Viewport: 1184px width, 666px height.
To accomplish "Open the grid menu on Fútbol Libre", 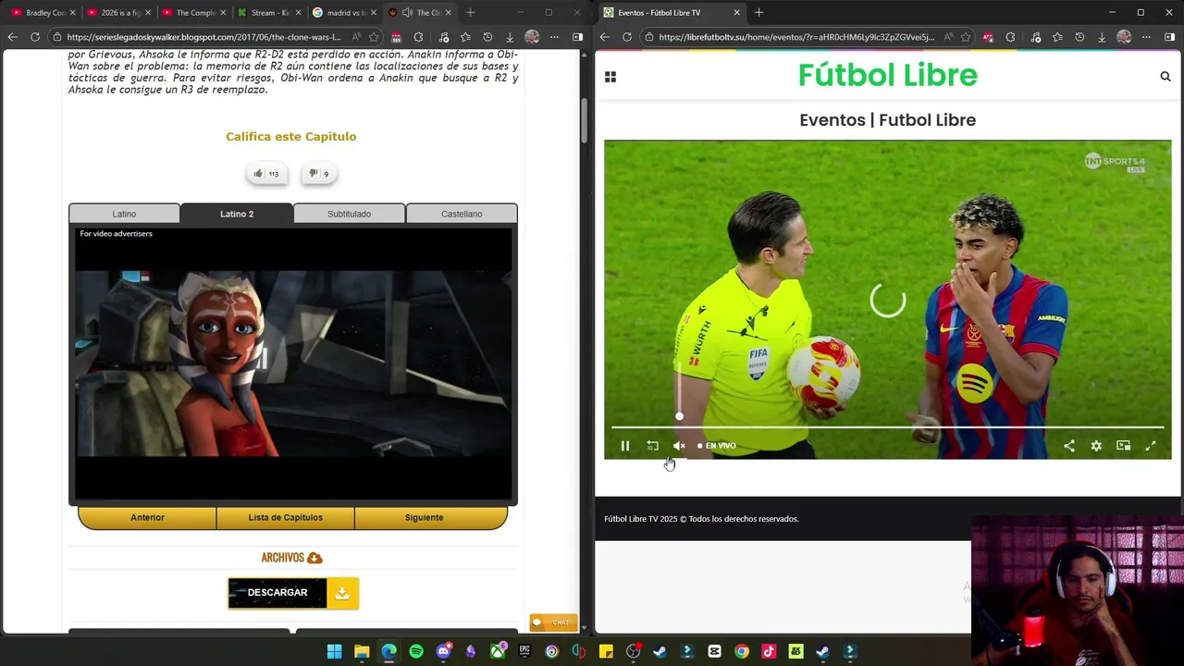I will [x=610, y=77].
